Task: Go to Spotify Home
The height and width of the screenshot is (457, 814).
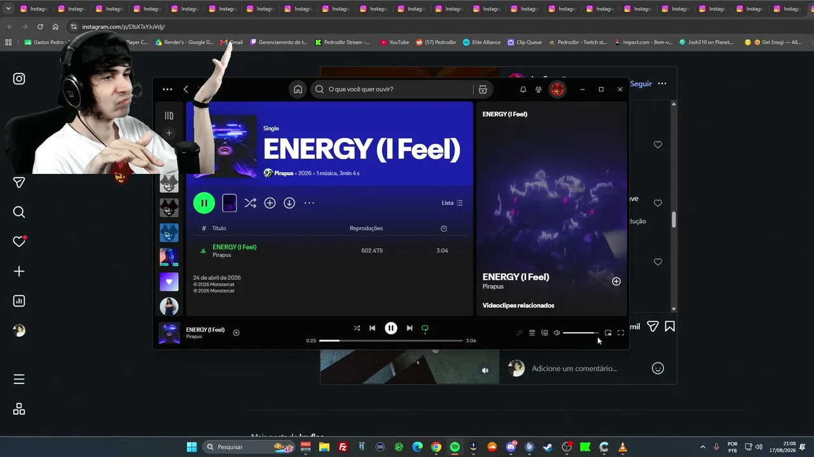Action: point(298,89)
